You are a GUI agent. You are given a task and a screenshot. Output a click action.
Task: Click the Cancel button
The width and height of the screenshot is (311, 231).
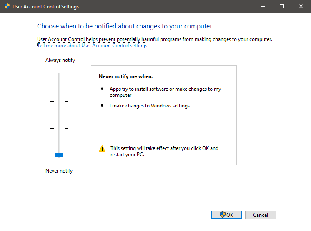click(x=261, y=215)
